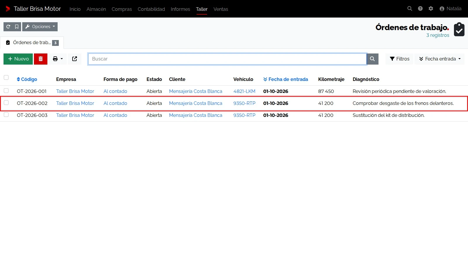
Task: Sort by the Fecha de entrada column header
Action: point(285,79)
